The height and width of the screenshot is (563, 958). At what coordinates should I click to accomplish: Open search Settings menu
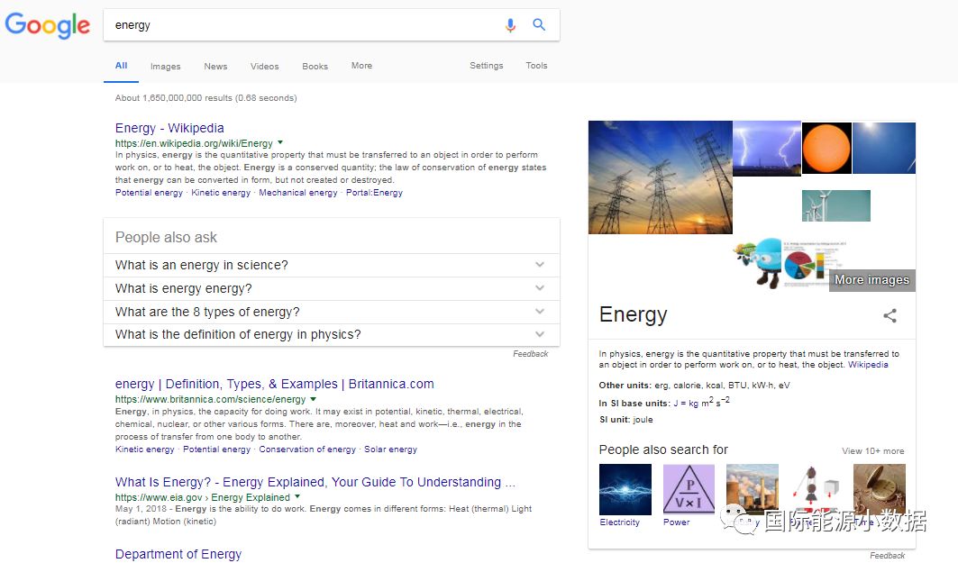click(487, 66)
